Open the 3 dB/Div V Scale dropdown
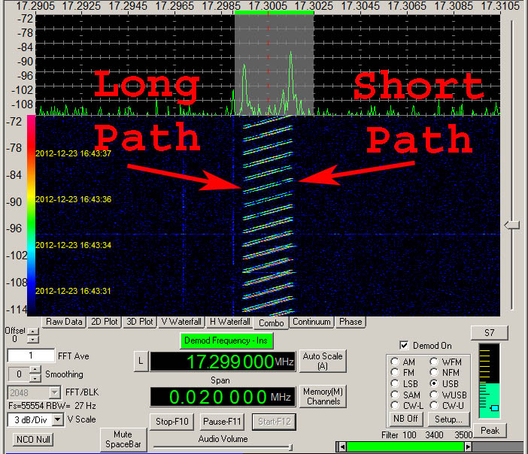The image size is (528, 454). click(58, 419)
